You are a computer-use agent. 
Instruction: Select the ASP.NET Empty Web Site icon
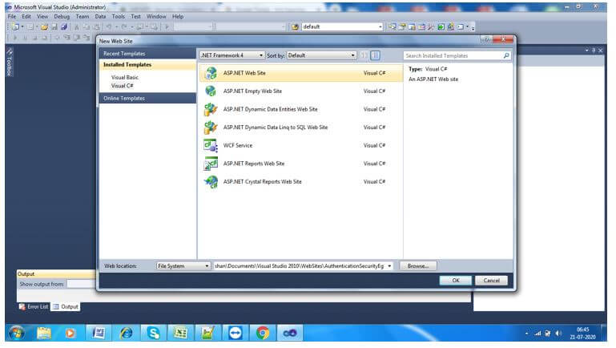211,91
